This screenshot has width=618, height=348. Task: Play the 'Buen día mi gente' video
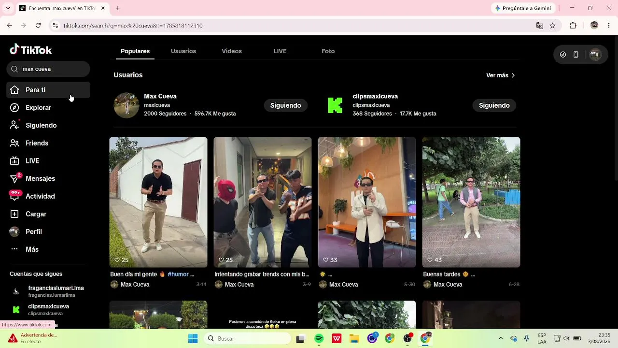click(x=158, y=202)
